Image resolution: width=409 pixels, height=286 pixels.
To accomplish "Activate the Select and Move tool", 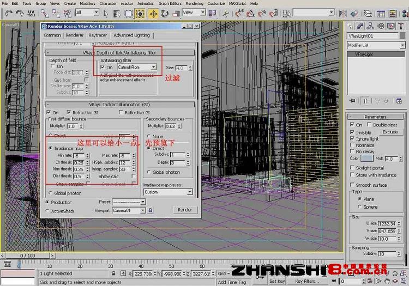I will coord(153,14).
